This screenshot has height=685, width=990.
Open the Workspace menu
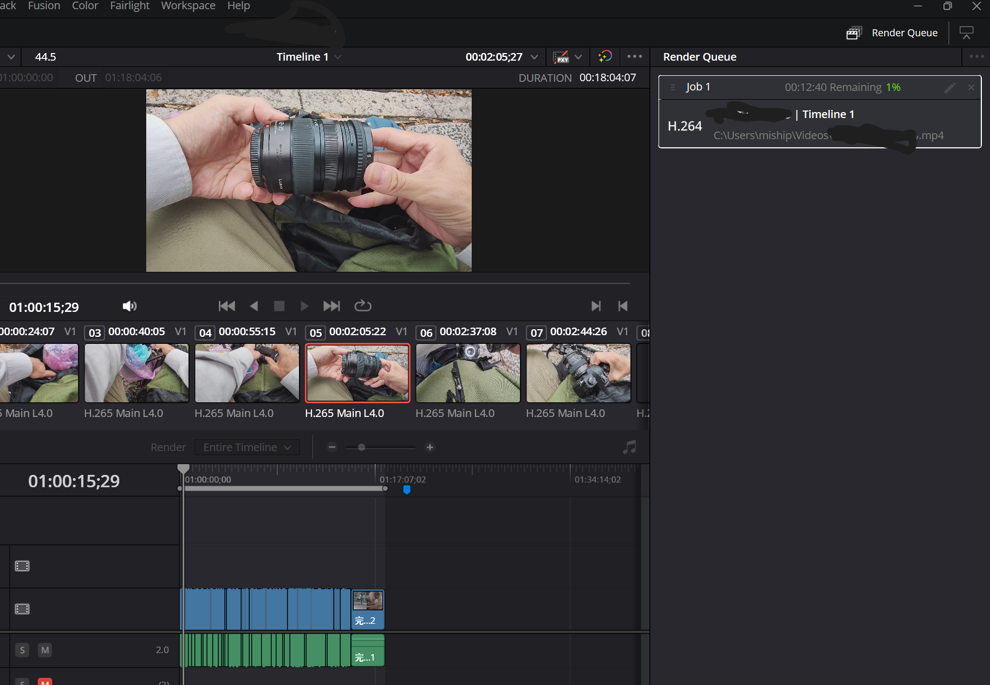(188, 6)
